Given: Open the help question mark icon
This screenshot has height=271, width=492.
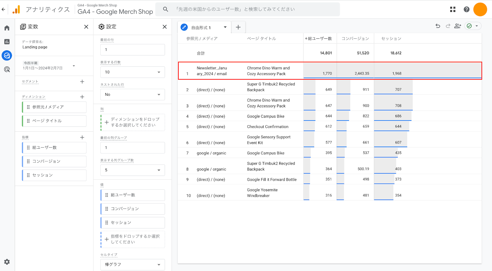Looking at the screenshot, I should [x=466, y=9].
